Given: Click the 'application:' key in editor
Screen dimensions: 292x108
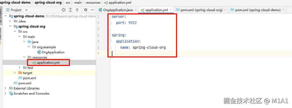Looking at the screenshot, I should (x=128, y=41).
